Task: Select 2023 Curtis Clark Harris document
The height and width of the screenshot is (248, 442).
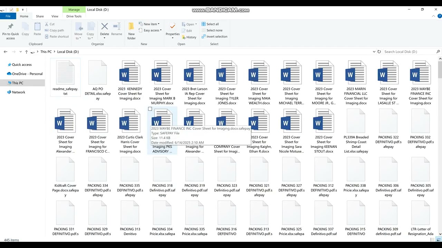Action: point(130,131)
